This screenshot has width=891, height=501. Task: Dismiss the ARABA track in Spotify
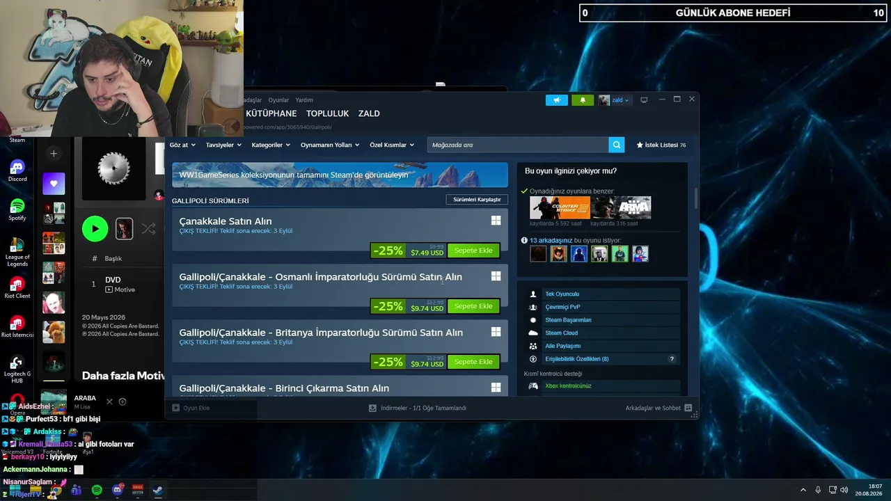109,401
